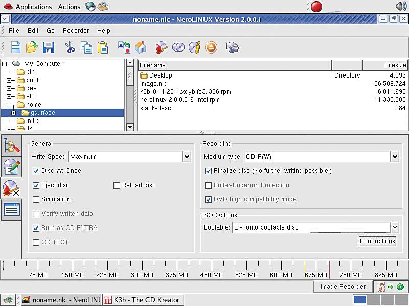
Task: Open the Go menu
Action: [x=51, y=31]
